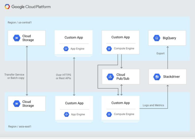
Task: Click the App Engine icon in asia-east1
Action: tap(67, 114)
